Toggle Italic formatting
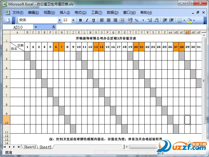 point(87,20)
